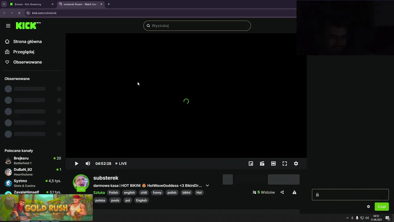Open player settings gear

296,164
